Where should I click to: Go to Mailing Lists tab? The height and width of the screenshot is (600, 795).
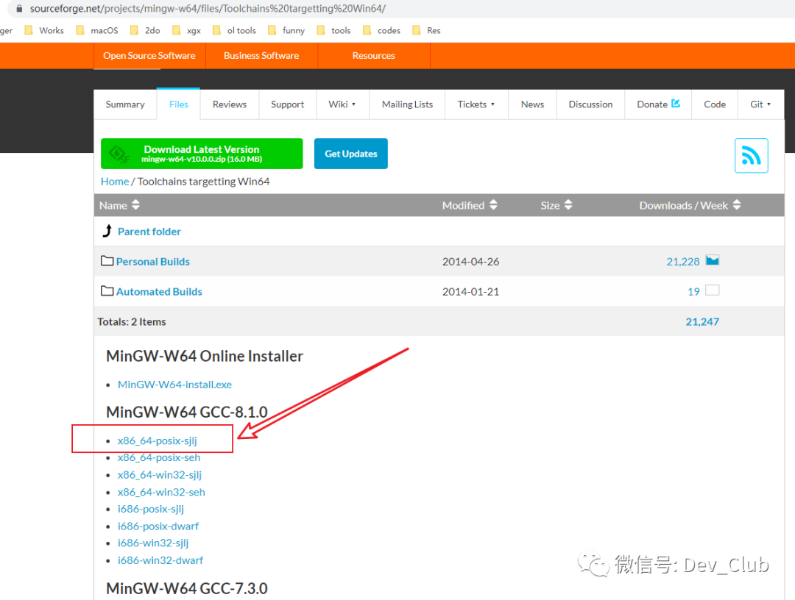(407, 104)
